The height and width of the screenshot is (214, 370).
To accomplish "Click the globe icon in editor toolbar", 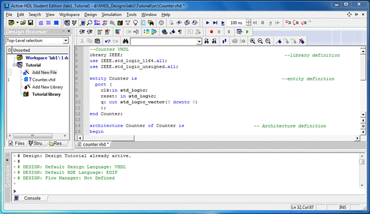I will [x=164, y=32].
